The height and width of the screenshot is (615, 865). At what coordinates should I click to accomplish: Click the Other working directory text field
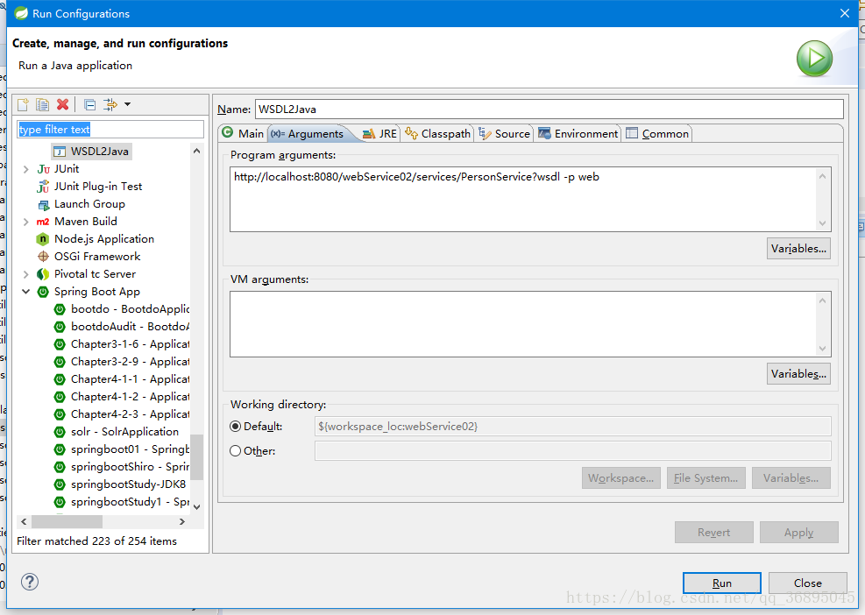[x=572, y=451]
